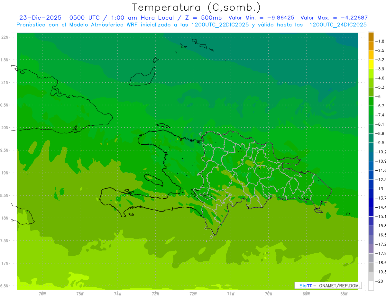Click the '1:00 am Hora Local' text
Viewport: 386px width, 298px height.
[143, 18]
